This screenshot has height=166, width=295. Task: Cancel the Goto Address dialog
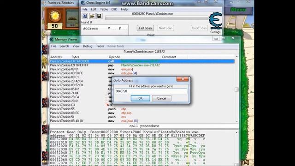(x=162, y=98)
